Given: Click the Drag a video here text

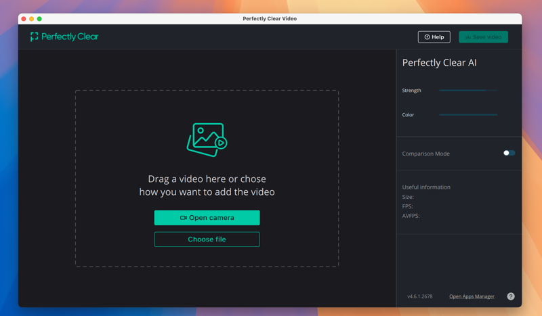Looking at the screenshot, I should 207,185.
